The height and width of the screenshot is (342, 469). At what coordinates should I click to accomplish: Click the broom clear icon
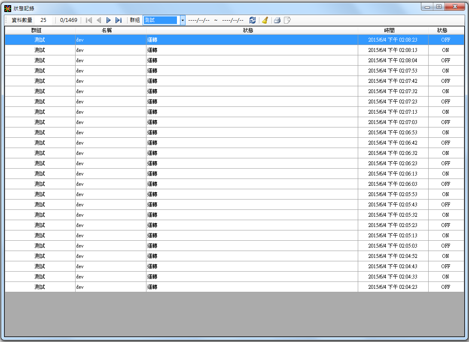[265, 20]
